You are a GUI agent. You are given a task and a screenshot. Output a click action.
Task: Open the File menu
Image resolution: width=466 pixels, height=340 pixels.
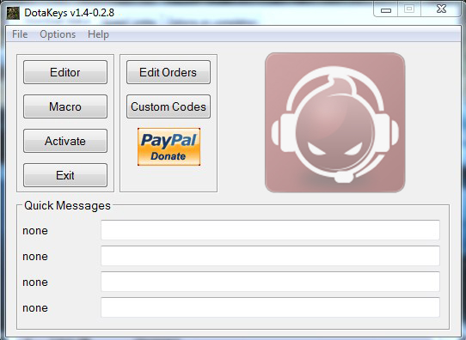tap(20, 34)
